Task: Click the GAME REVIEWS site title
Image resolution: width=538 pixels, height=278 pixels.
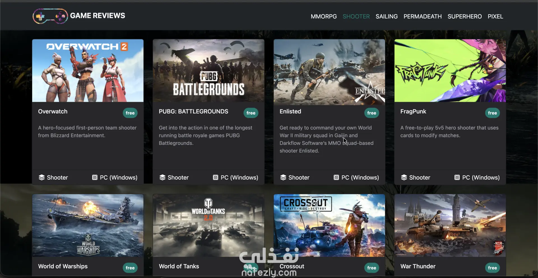Action: tap(98, 16)
